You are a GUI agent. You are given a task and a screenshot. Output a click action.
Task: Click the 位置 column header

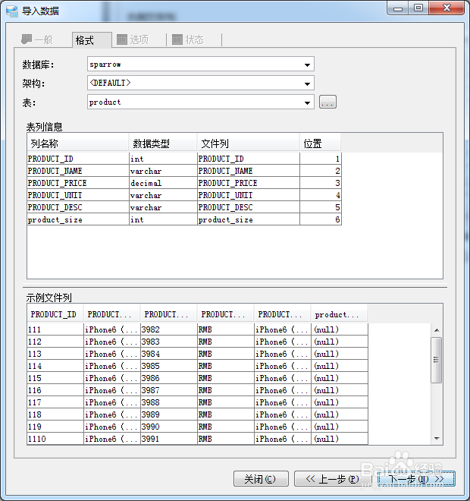[321, 143]
